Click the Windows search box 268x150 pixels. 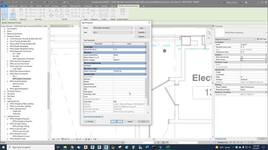(31, 147)
